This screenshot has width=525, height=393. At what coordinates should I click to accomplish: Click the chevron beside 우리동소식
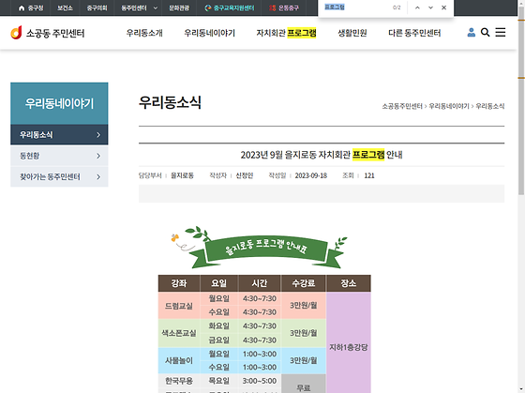(x=98, y=135)
